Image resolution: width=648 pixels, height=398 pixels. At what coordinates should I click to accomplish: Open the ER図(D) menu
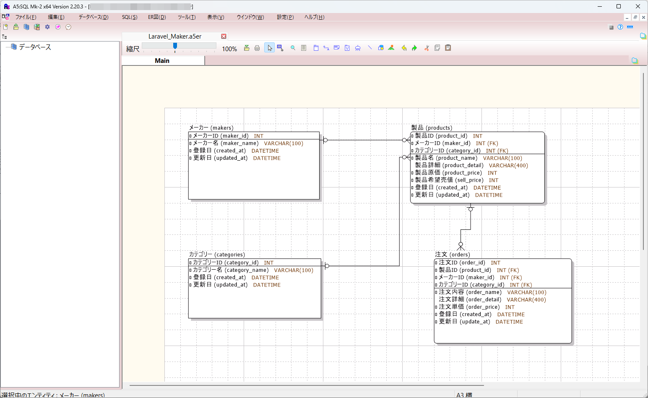[x=157, y=17]
